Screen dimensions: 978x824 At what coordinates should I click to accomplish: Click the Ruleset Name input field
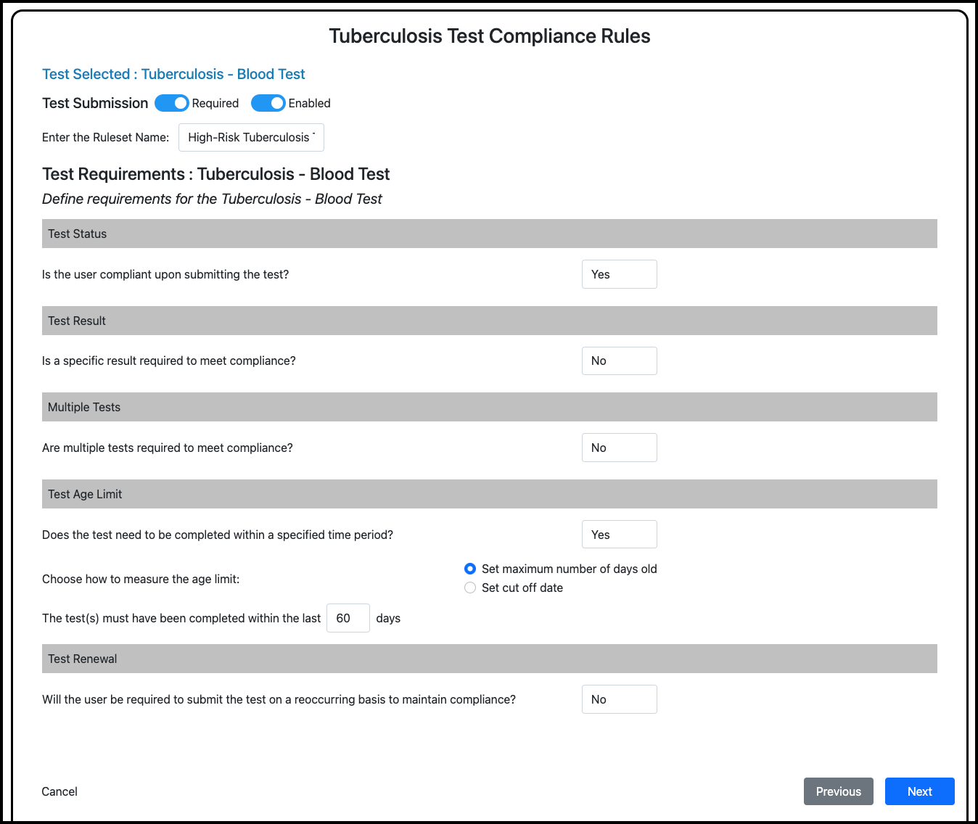coord(251,137)
